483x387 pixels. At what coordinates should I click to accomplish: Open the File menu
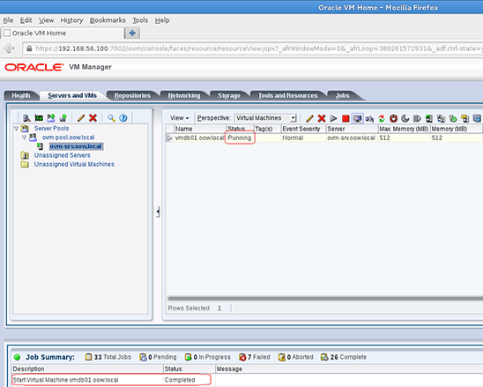click(x=8, y=20)
